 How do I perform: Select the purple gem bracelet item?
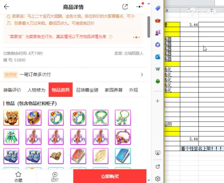[x=123, y=137]
